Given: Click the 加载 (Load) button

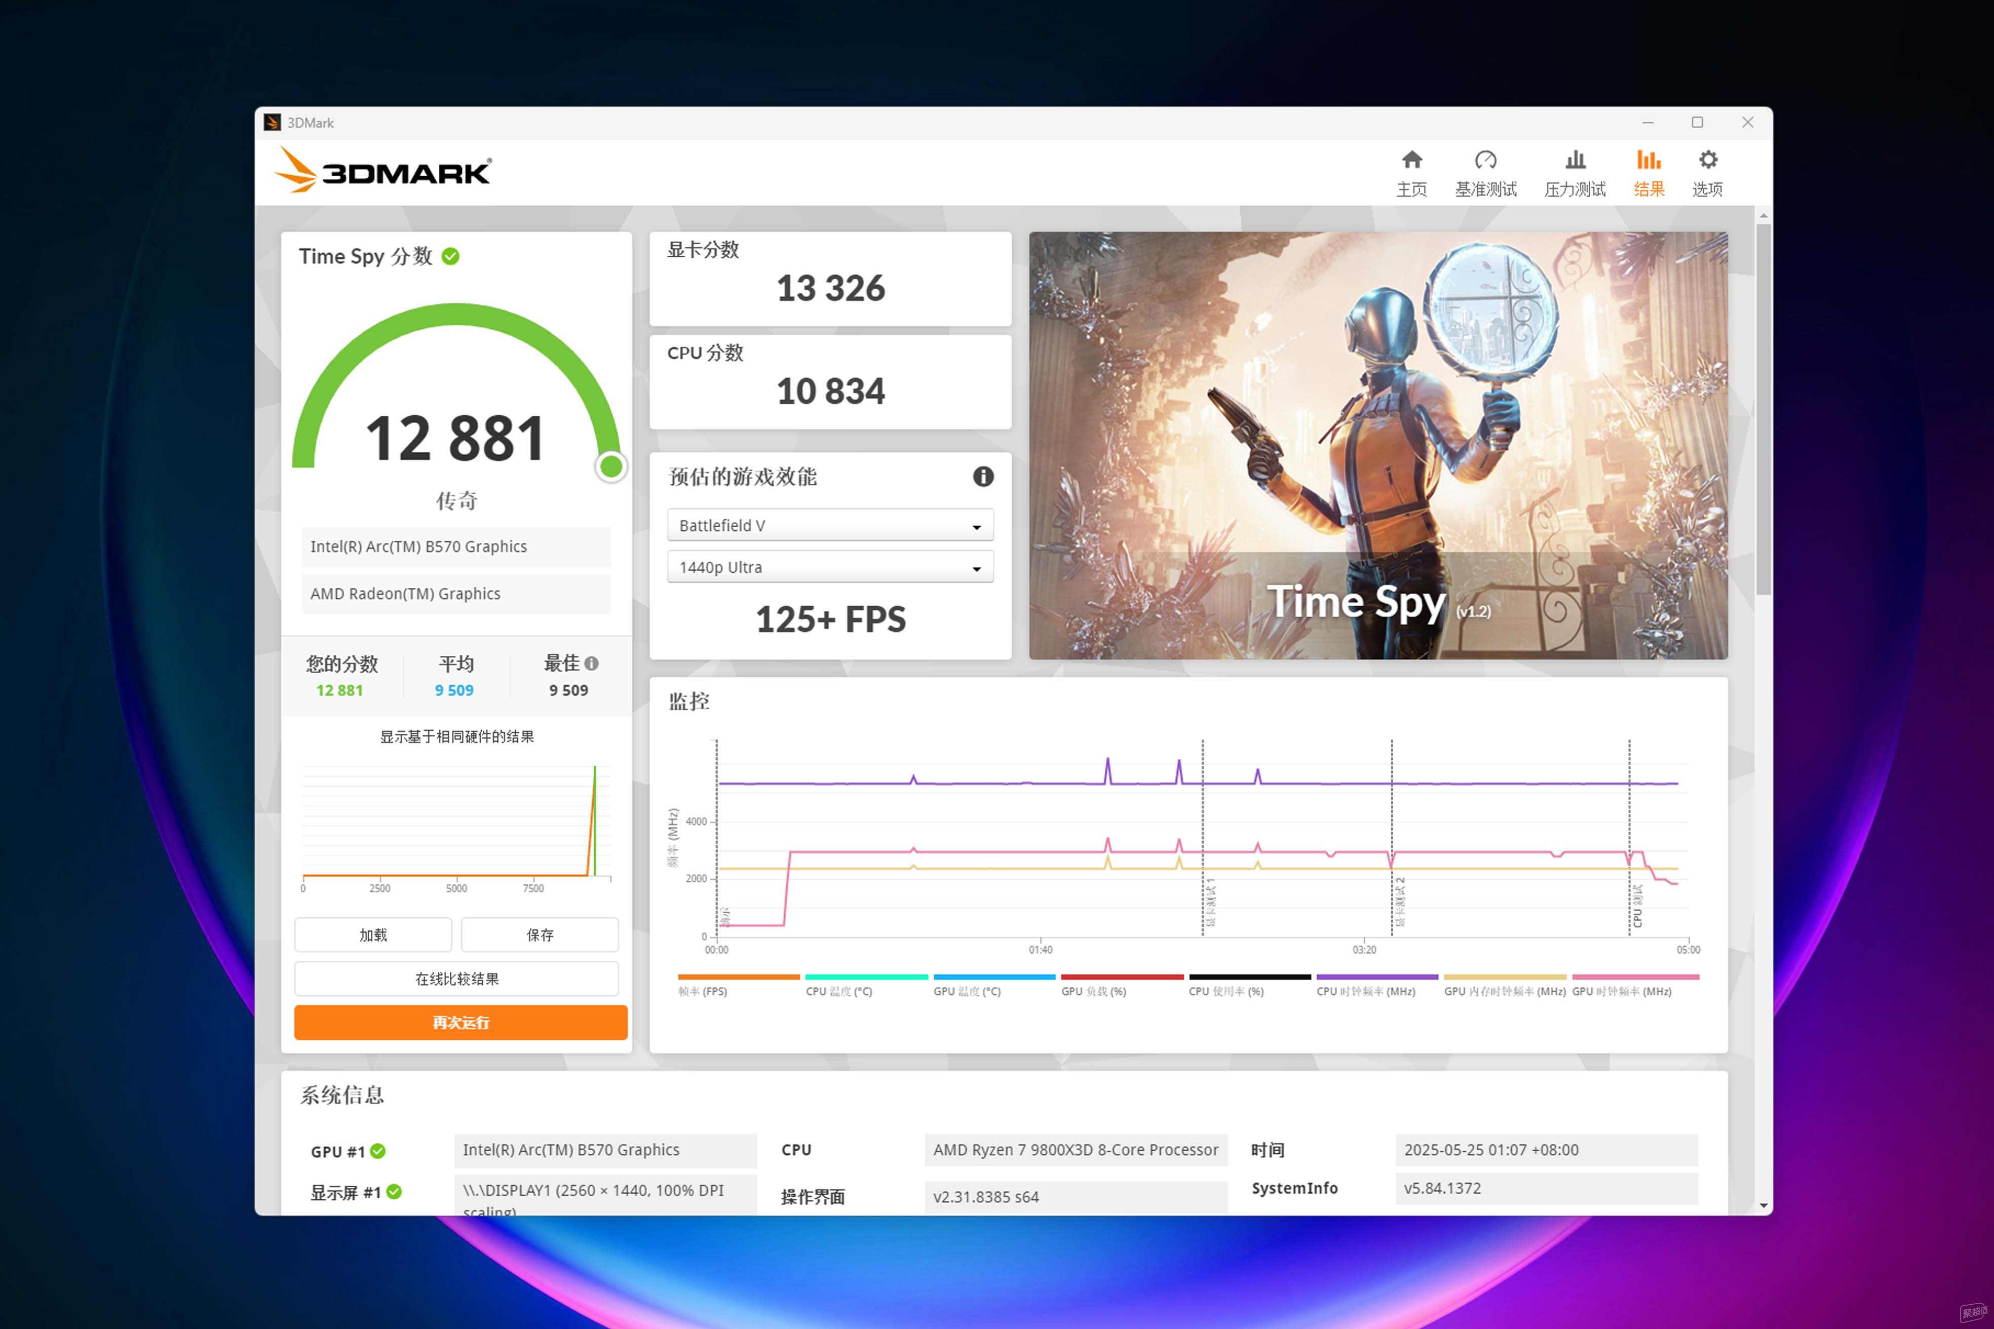Looking at the screenshot, I should (x=373, y=935).
